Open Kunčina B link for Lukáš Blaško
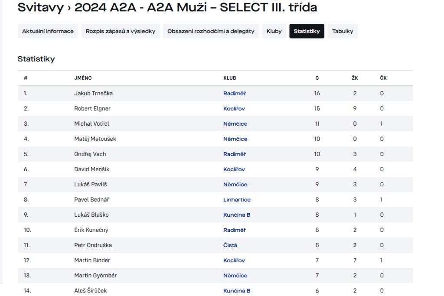Viewport: 444px width, 296px height. pos(237,215)
